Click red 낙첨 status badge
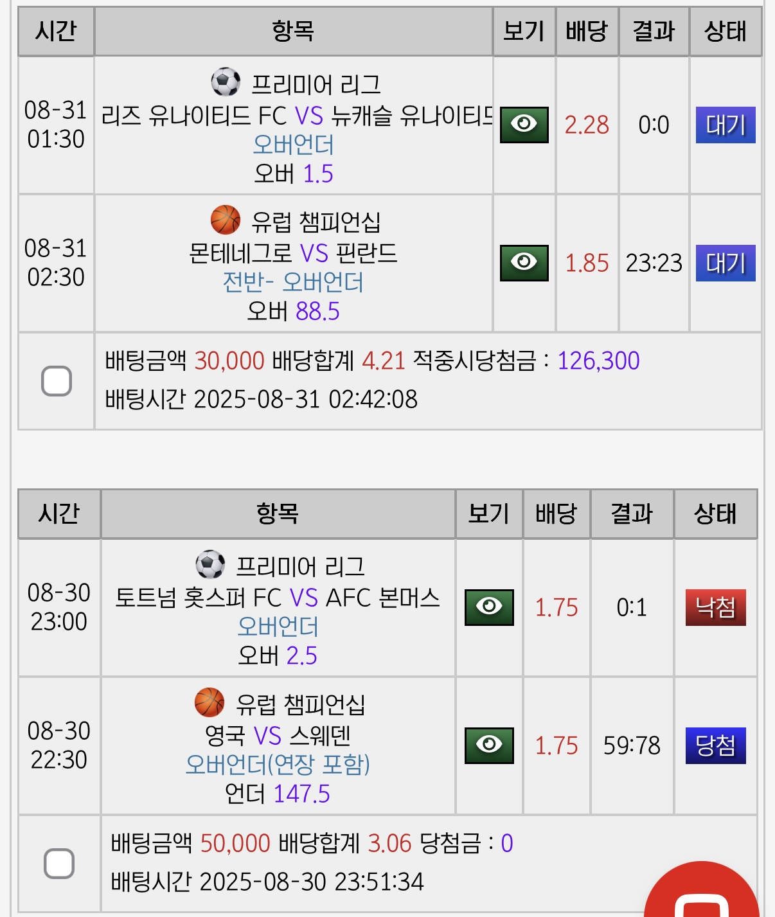 click(x=715, y=607)
